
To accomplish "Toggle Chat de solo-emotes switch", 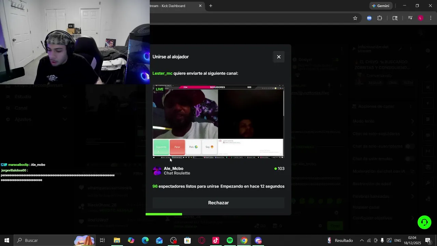I will (x=409, y=159).
